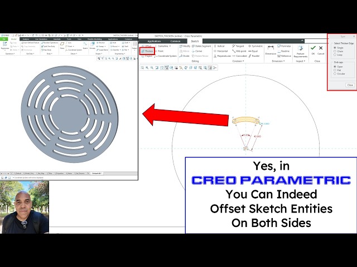Image resolution: width=357 pixels, height=267 pixels.
Task: Apply the Tangent constraint
Action: 238,46
